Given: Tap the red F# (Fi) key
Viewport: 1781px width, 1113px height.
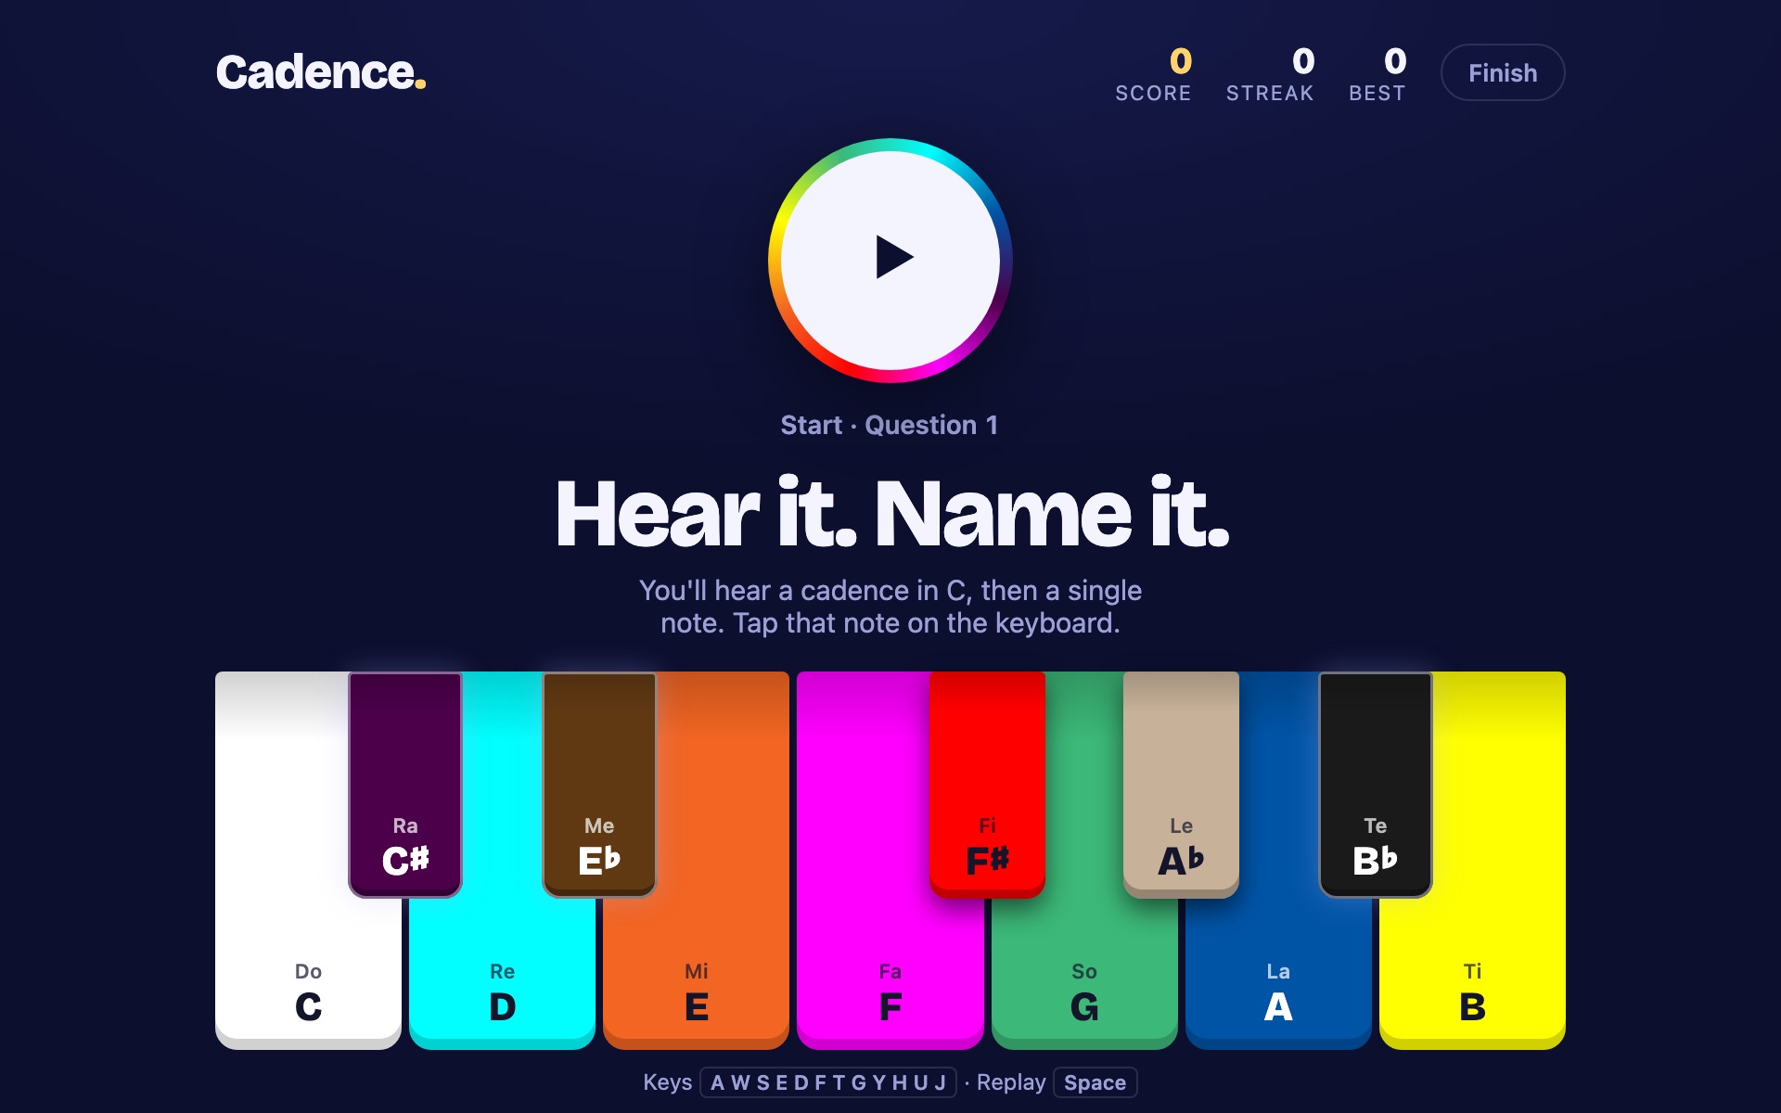Looking at the screenshot, I should (987, 785).
